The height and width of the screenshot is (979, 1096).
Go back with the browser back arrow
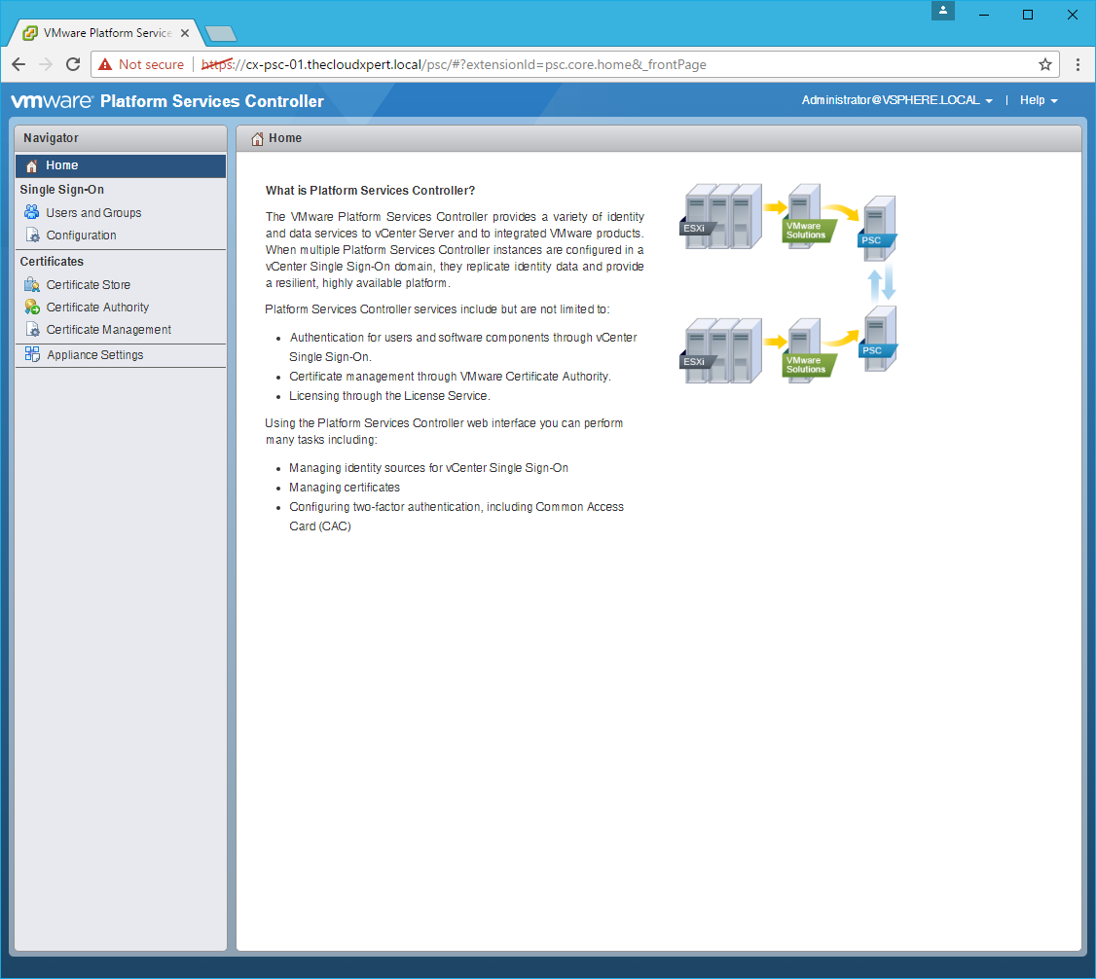(18, 65)
